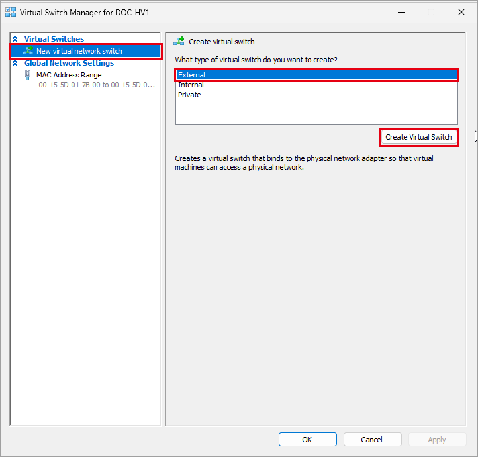The width and height of the screenshot is (478, 457).
Task: Confirm with the OK button
Action: tap(308, 440)
